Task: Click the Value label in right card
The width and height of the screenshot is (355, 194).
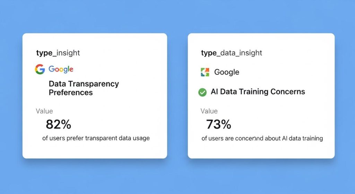Action: click(209, 111)
